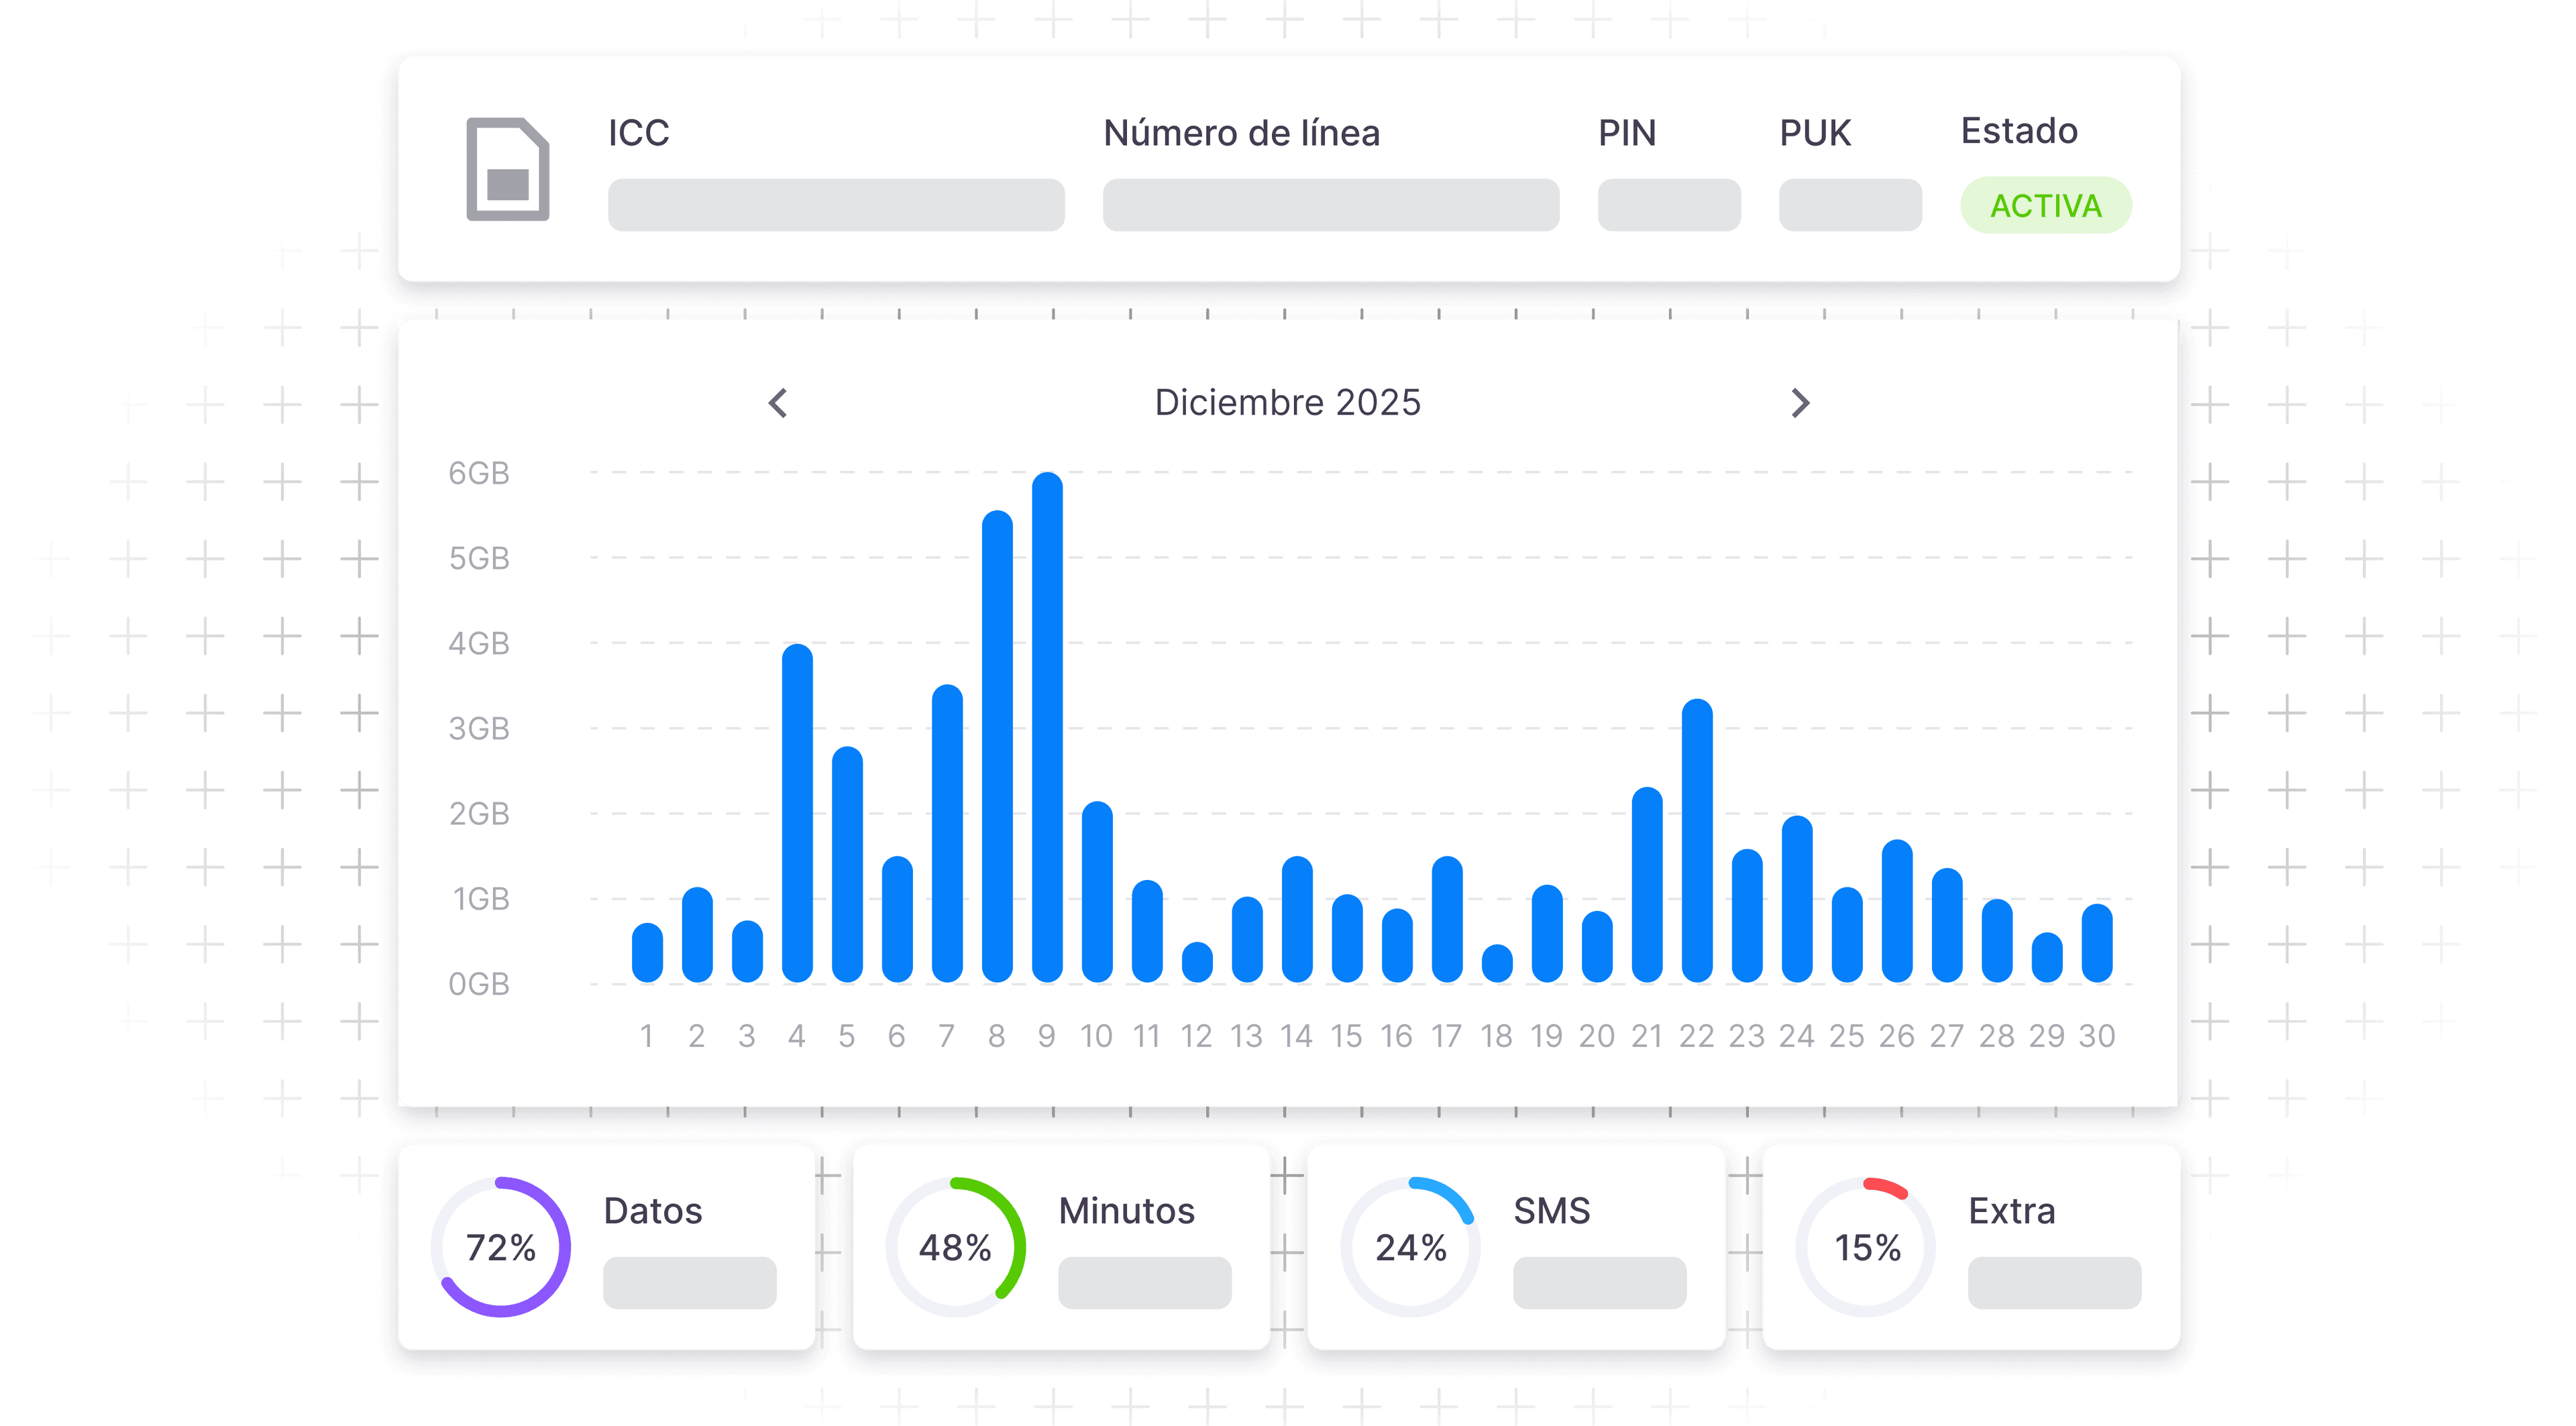The height and width of the screenshot is (1426, 2576).
Task: Click the PIN value field
Action: 1668,205
